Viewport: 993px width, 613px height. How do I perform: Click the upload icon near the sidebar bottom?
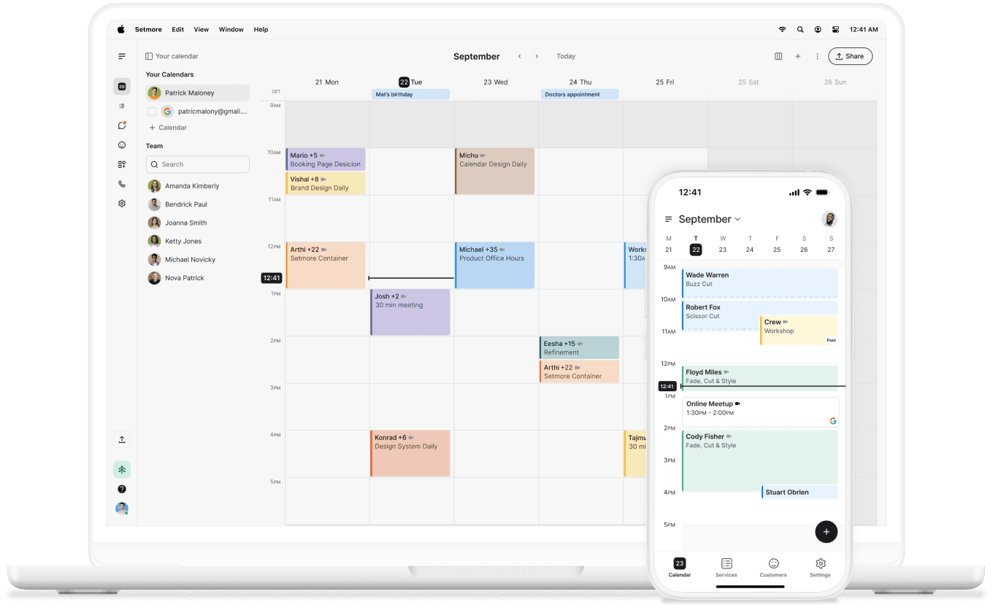click(122, 439)
